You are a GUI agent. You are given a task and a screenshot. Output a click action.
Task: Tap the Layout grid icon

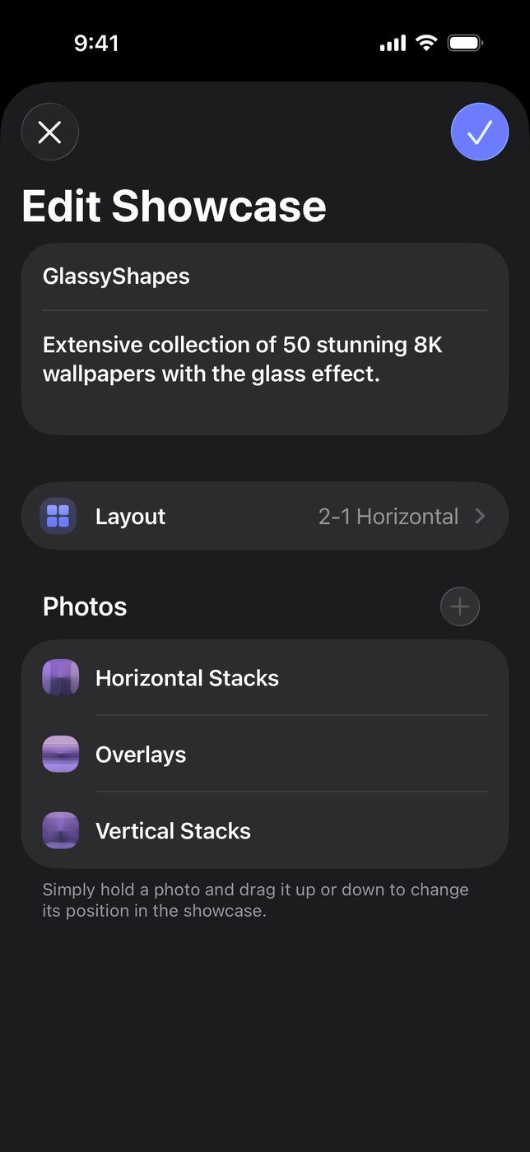coord(58,517)
